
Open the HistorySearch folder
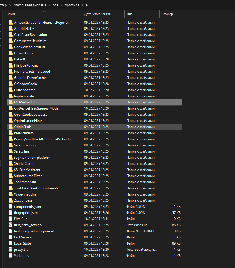point(25,90)
